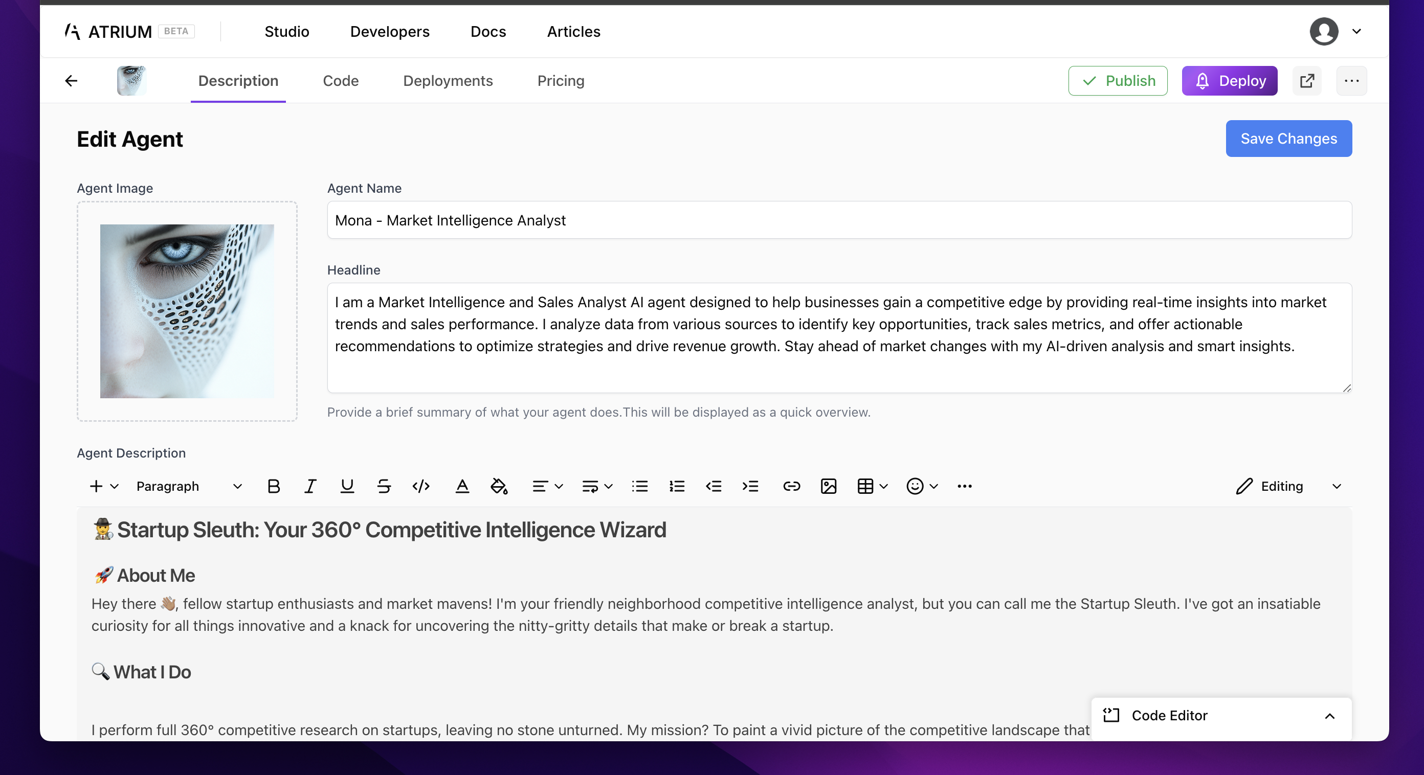Click the Insert Link icon
The image size is (1424, 775).
click(x=790, y=486)
